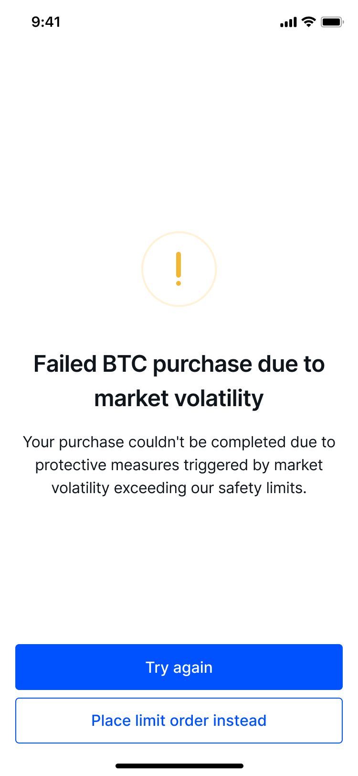Tap the Try again button
Viewport: 358px width, 776px height.
tap(179, 667)
